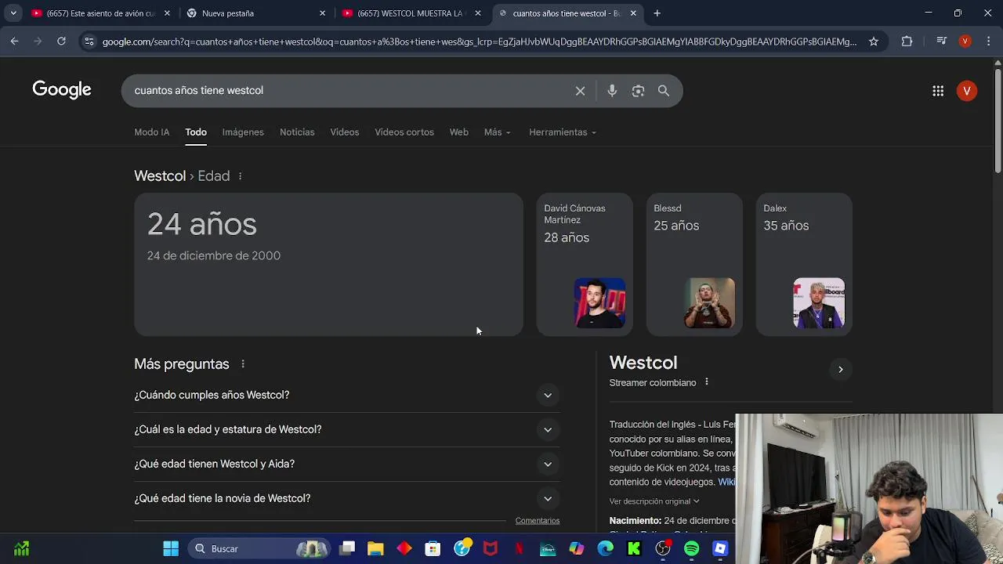This screenshot has height=564, width=1003.
Task: Open the Chrome three-dot menu
Action: (x=988, y=42)
